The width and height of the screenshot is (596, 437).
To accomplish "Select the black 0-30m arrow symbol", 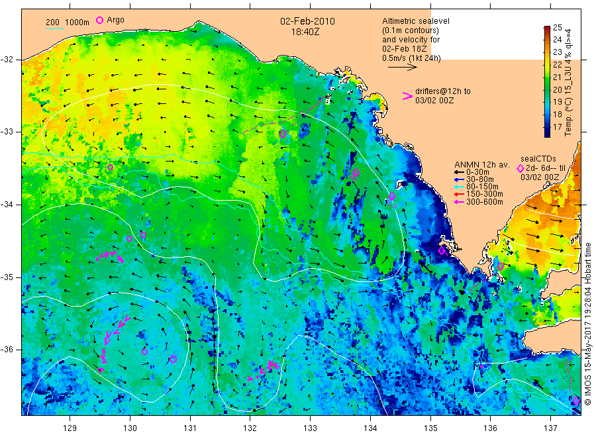I will click(x=459, y=171).
